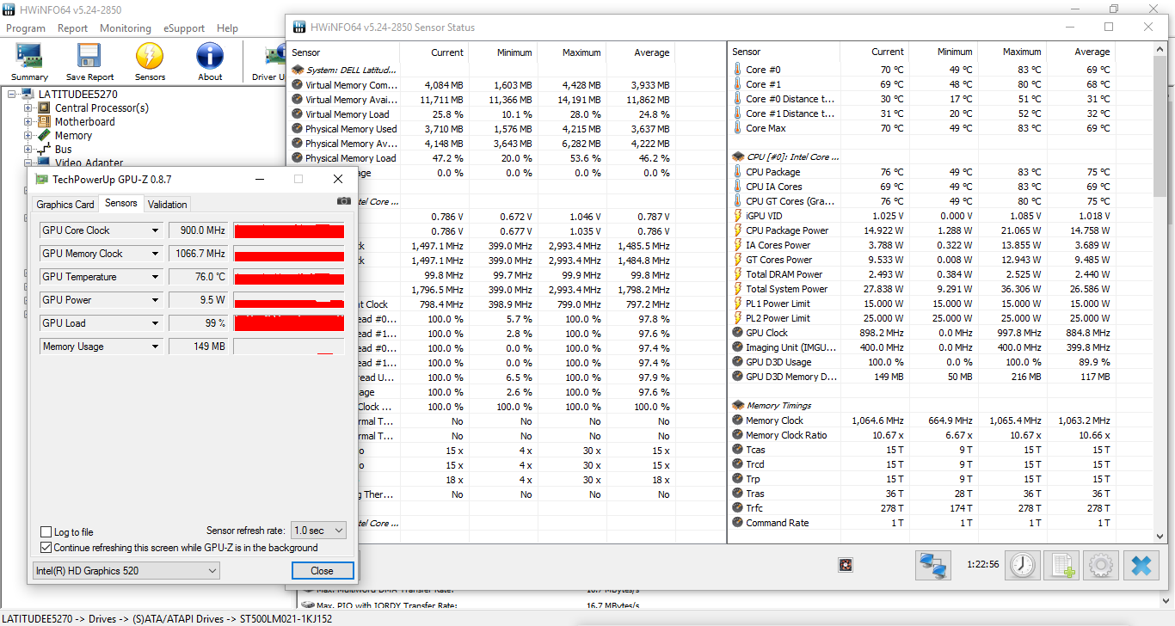Viewport: 1175px width, 626px height.
Task: Click the Motherboard board icon in the tree
Action: 45,122
